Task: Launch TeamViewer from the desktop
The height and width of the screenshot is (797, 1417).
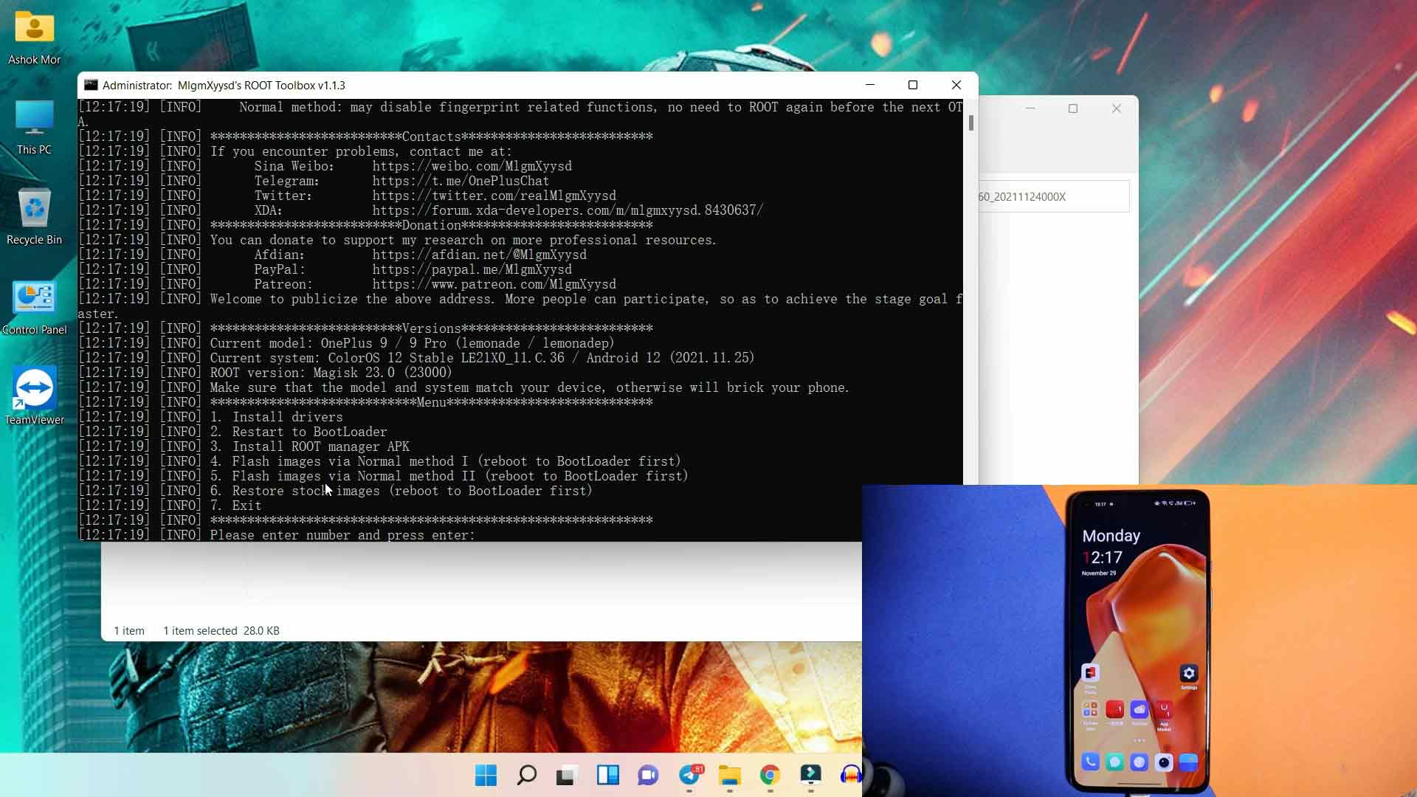Action: (x=34, y=397)
